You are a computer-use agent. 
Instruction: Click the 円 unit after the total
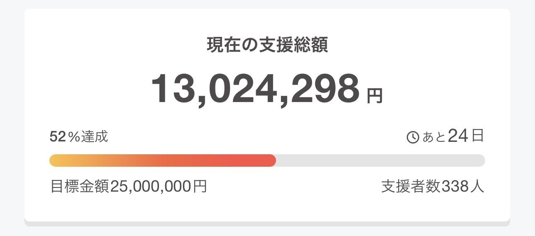click(x=374, y=96)
